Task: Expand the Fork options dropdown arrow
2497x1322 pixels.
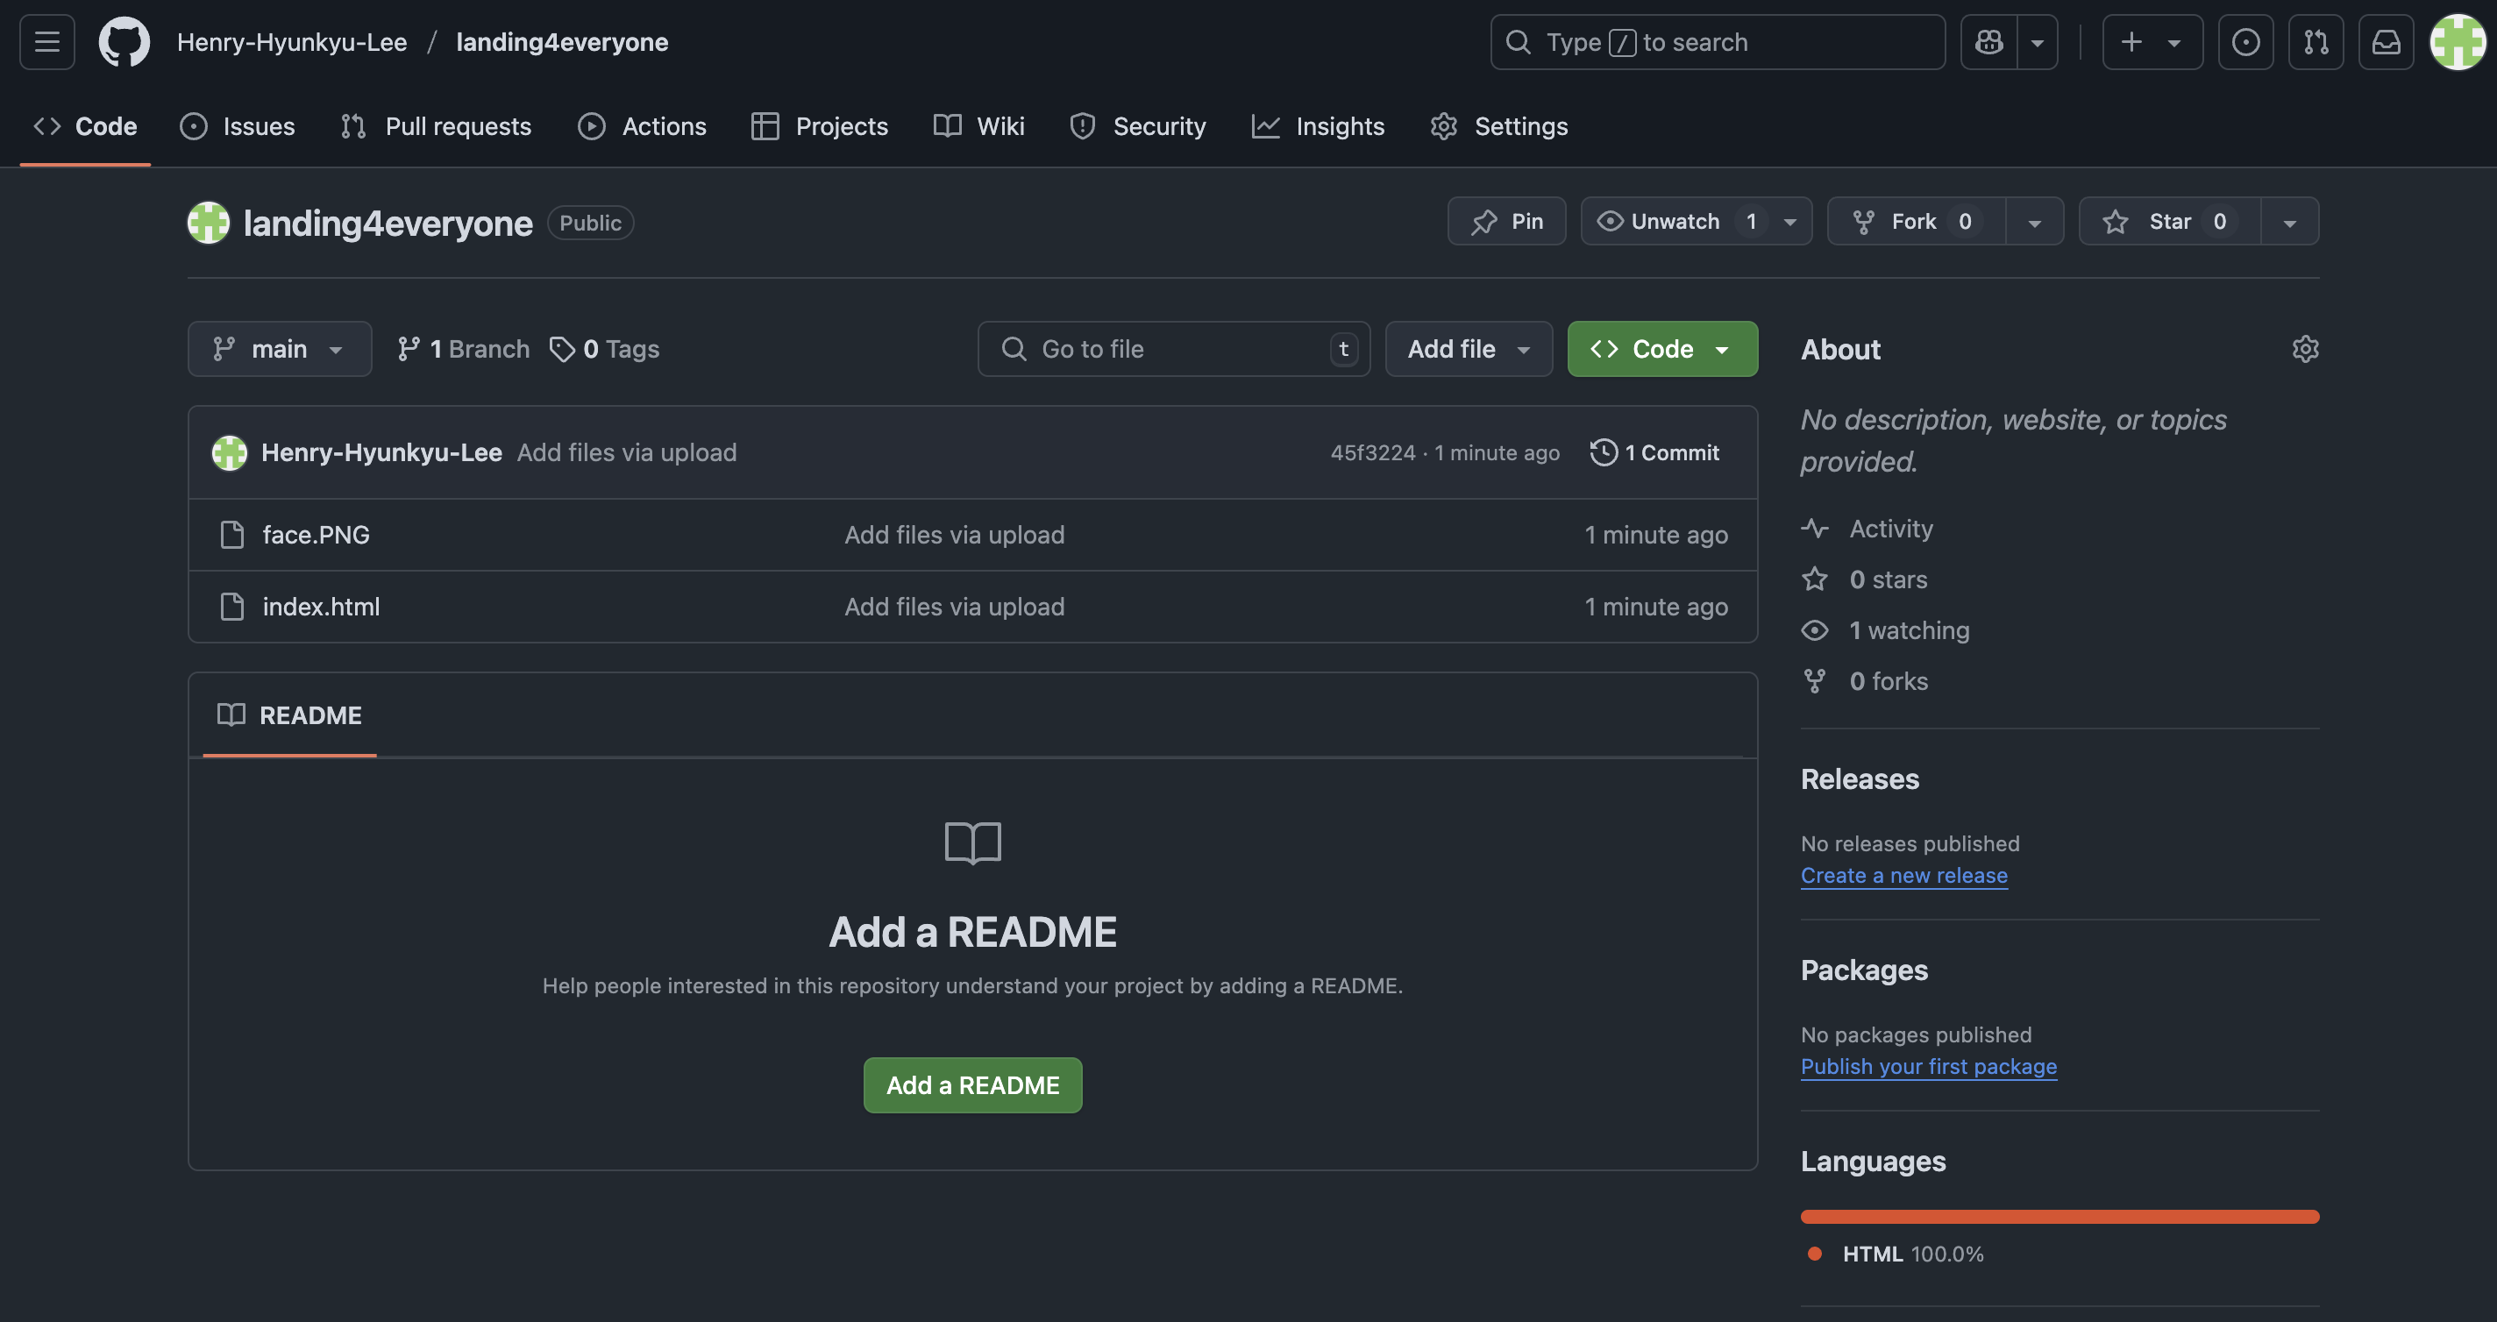Action: (x=2035, y=222)
